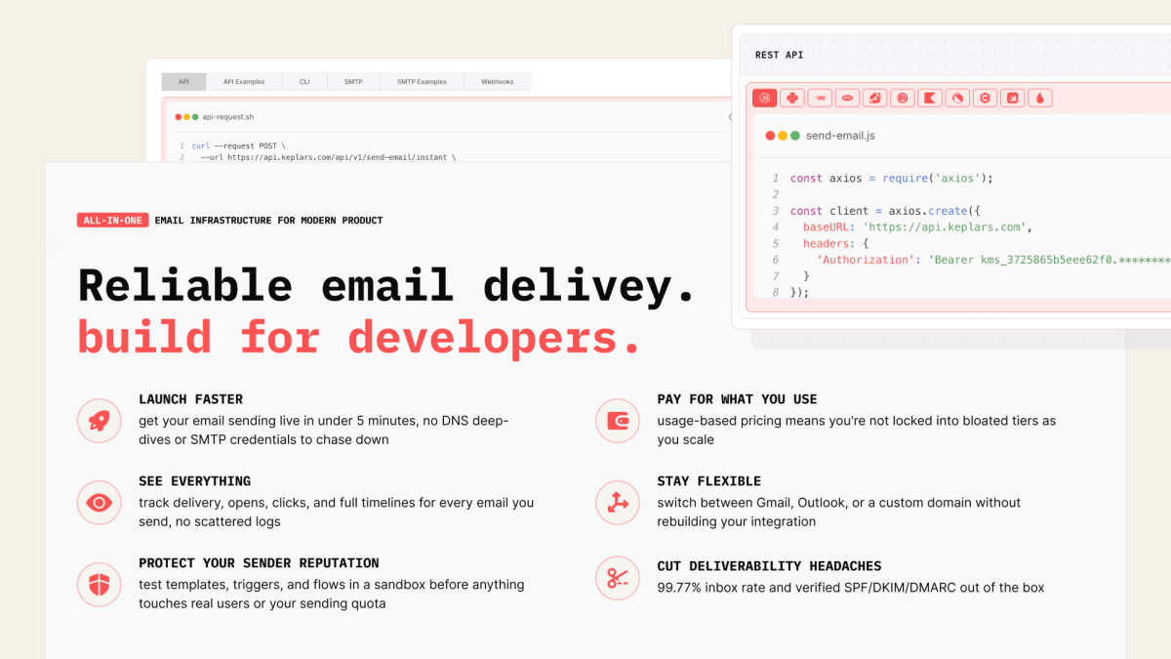Open the SMTP tab
The width and height of the screenshot is (1171, 659).
click(353, 82)
